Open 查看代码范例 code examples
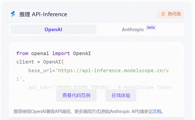Screen dimensions: 195x120 76,96
